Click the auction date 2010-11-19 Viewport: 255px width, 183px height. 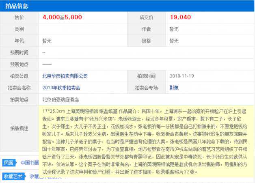182,76
